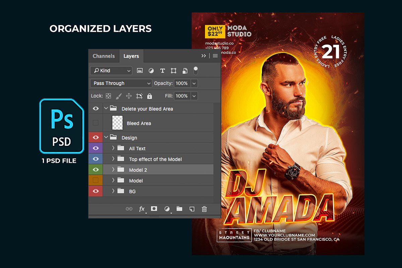
Task: Filter layers by type layers icon
Action: click(x=162, y=71)
